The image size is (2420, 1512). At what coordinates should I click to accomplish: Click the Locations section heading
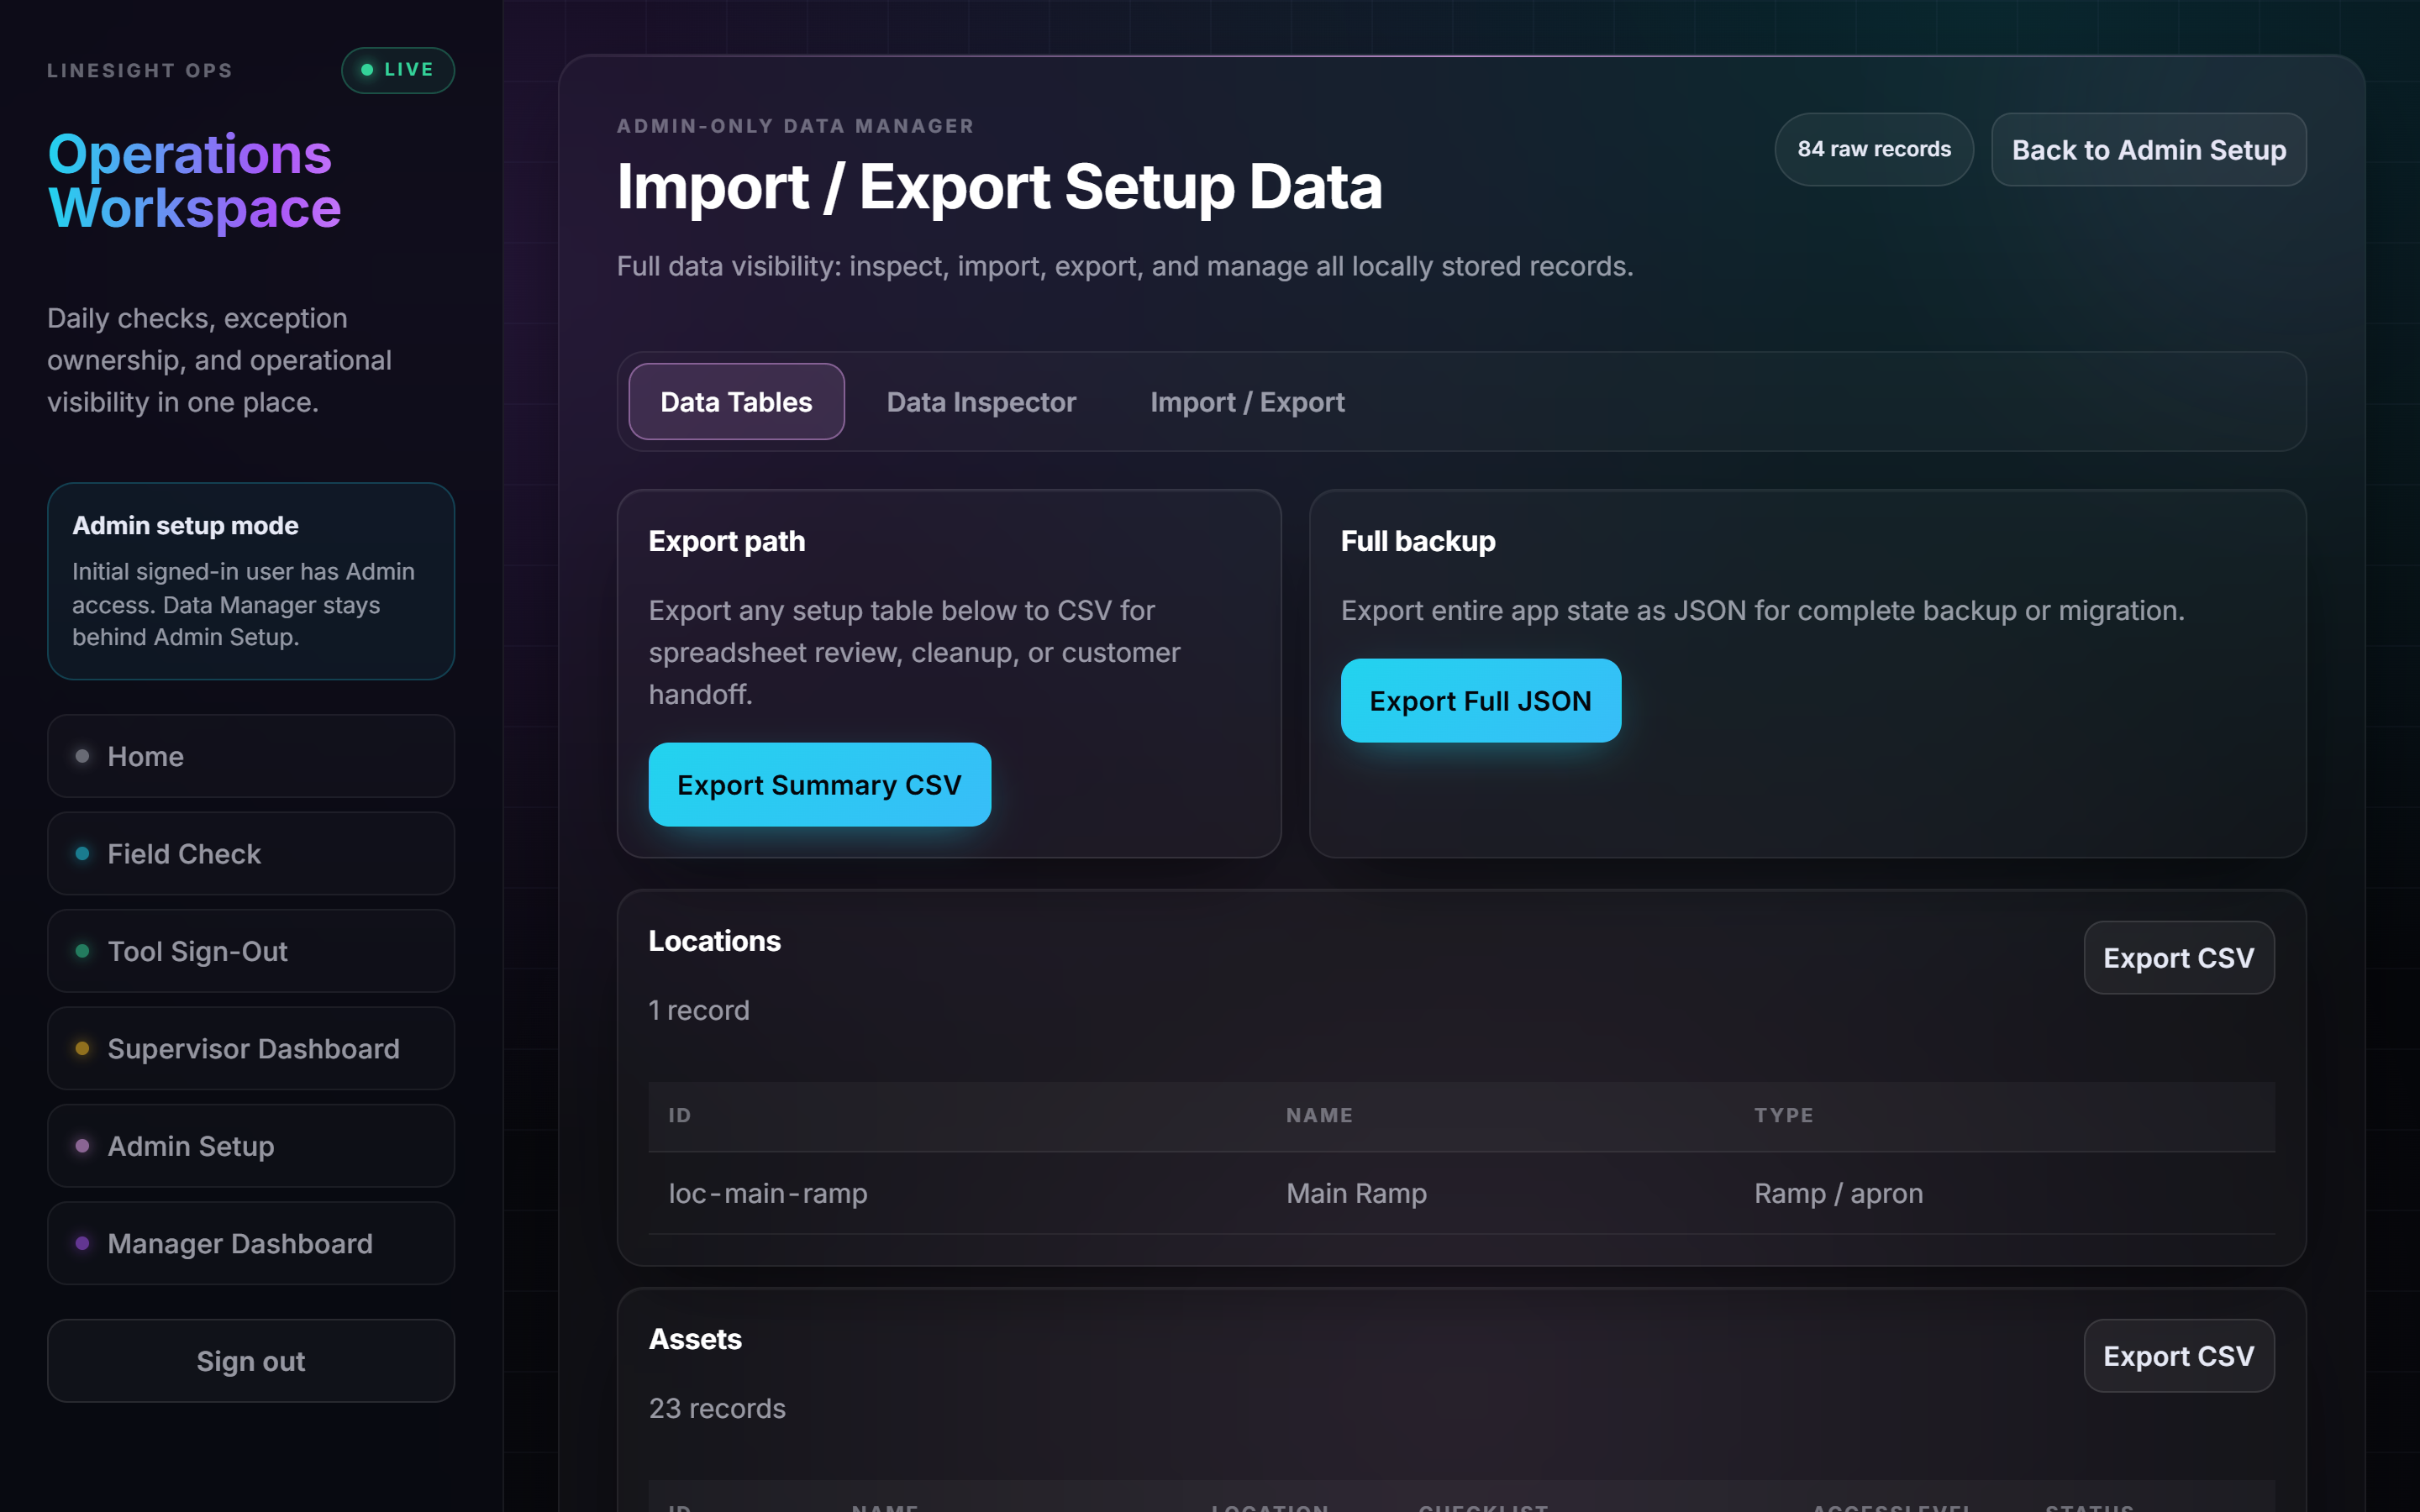[714, 941]
